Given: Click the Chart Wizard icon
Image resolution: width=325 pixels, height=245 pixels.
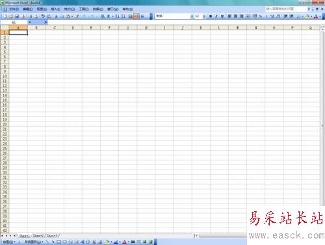Looking at the screenshot, I should pyautogui.click(x=131, y=16).
